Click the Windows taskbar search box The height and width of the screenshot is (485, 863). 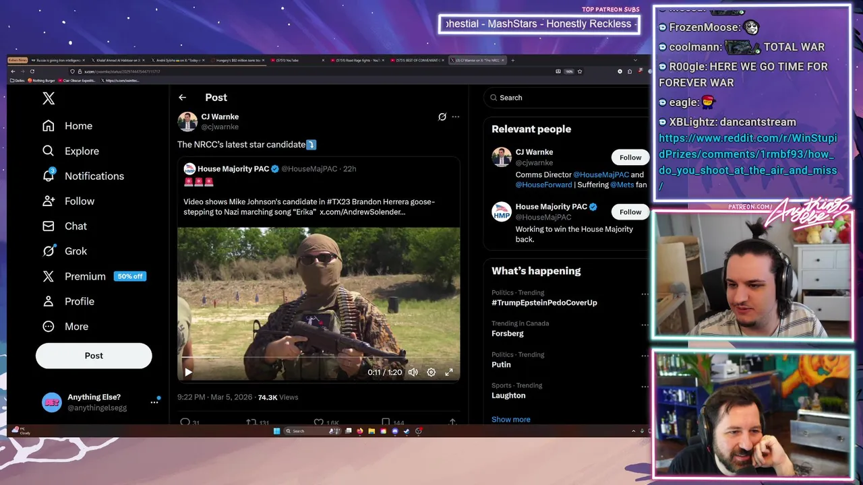312,431
